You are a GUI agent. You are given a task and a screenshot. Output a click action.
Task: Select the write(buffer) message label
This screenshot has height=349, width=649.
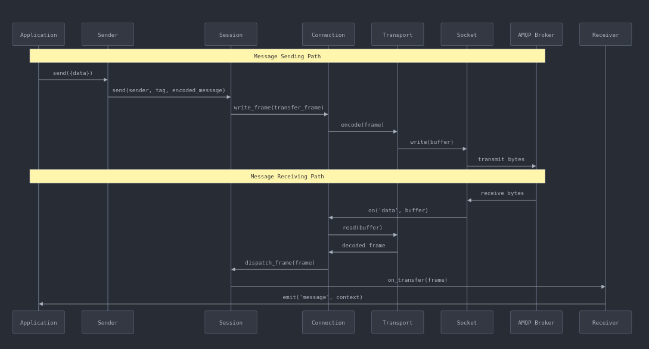[431, 142]
